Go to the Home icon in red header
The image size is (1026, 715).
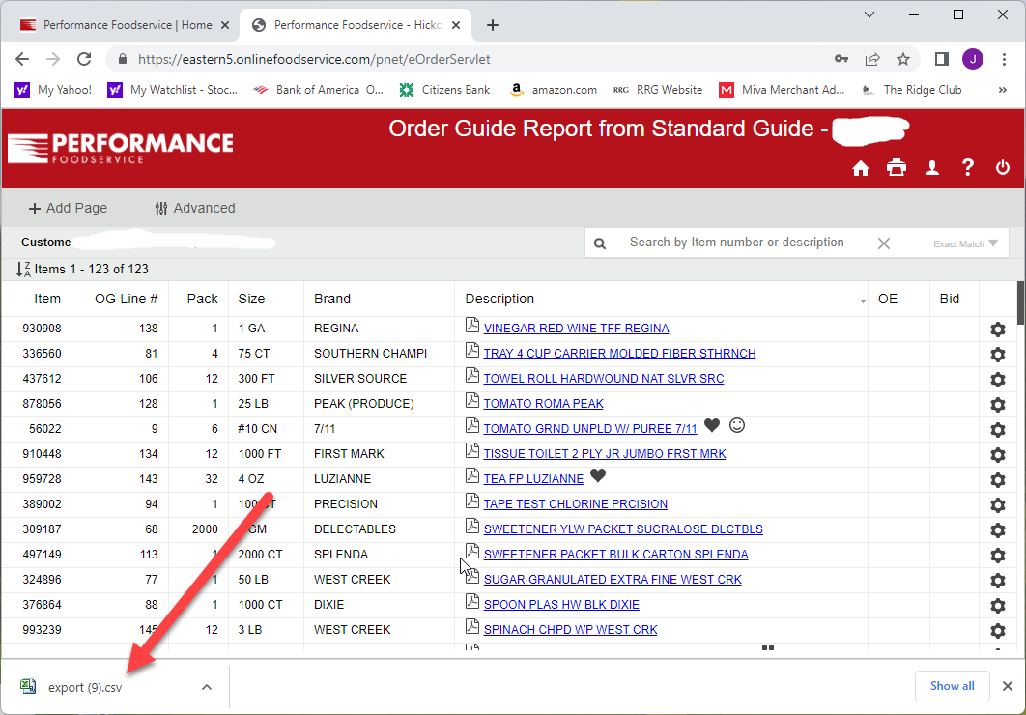tap(861, 169)
